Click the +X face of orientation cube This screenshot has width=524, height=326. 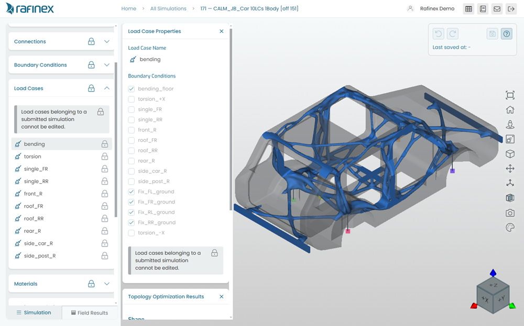point(485,300)
